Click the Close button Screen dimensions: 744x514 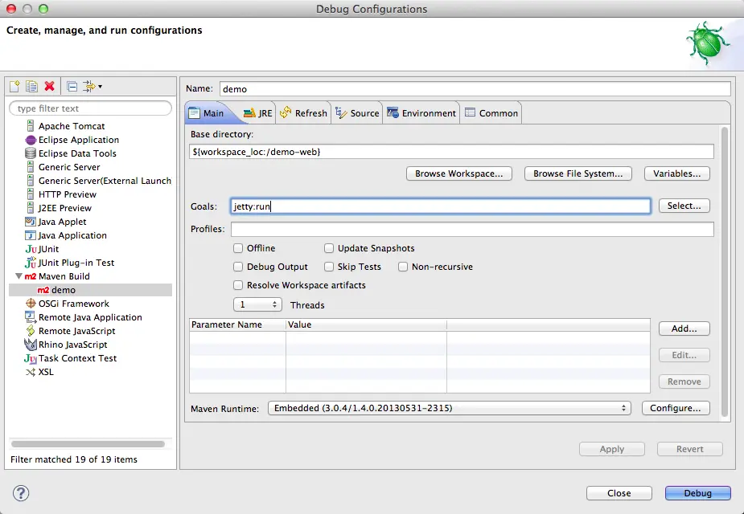pos(619,493)
